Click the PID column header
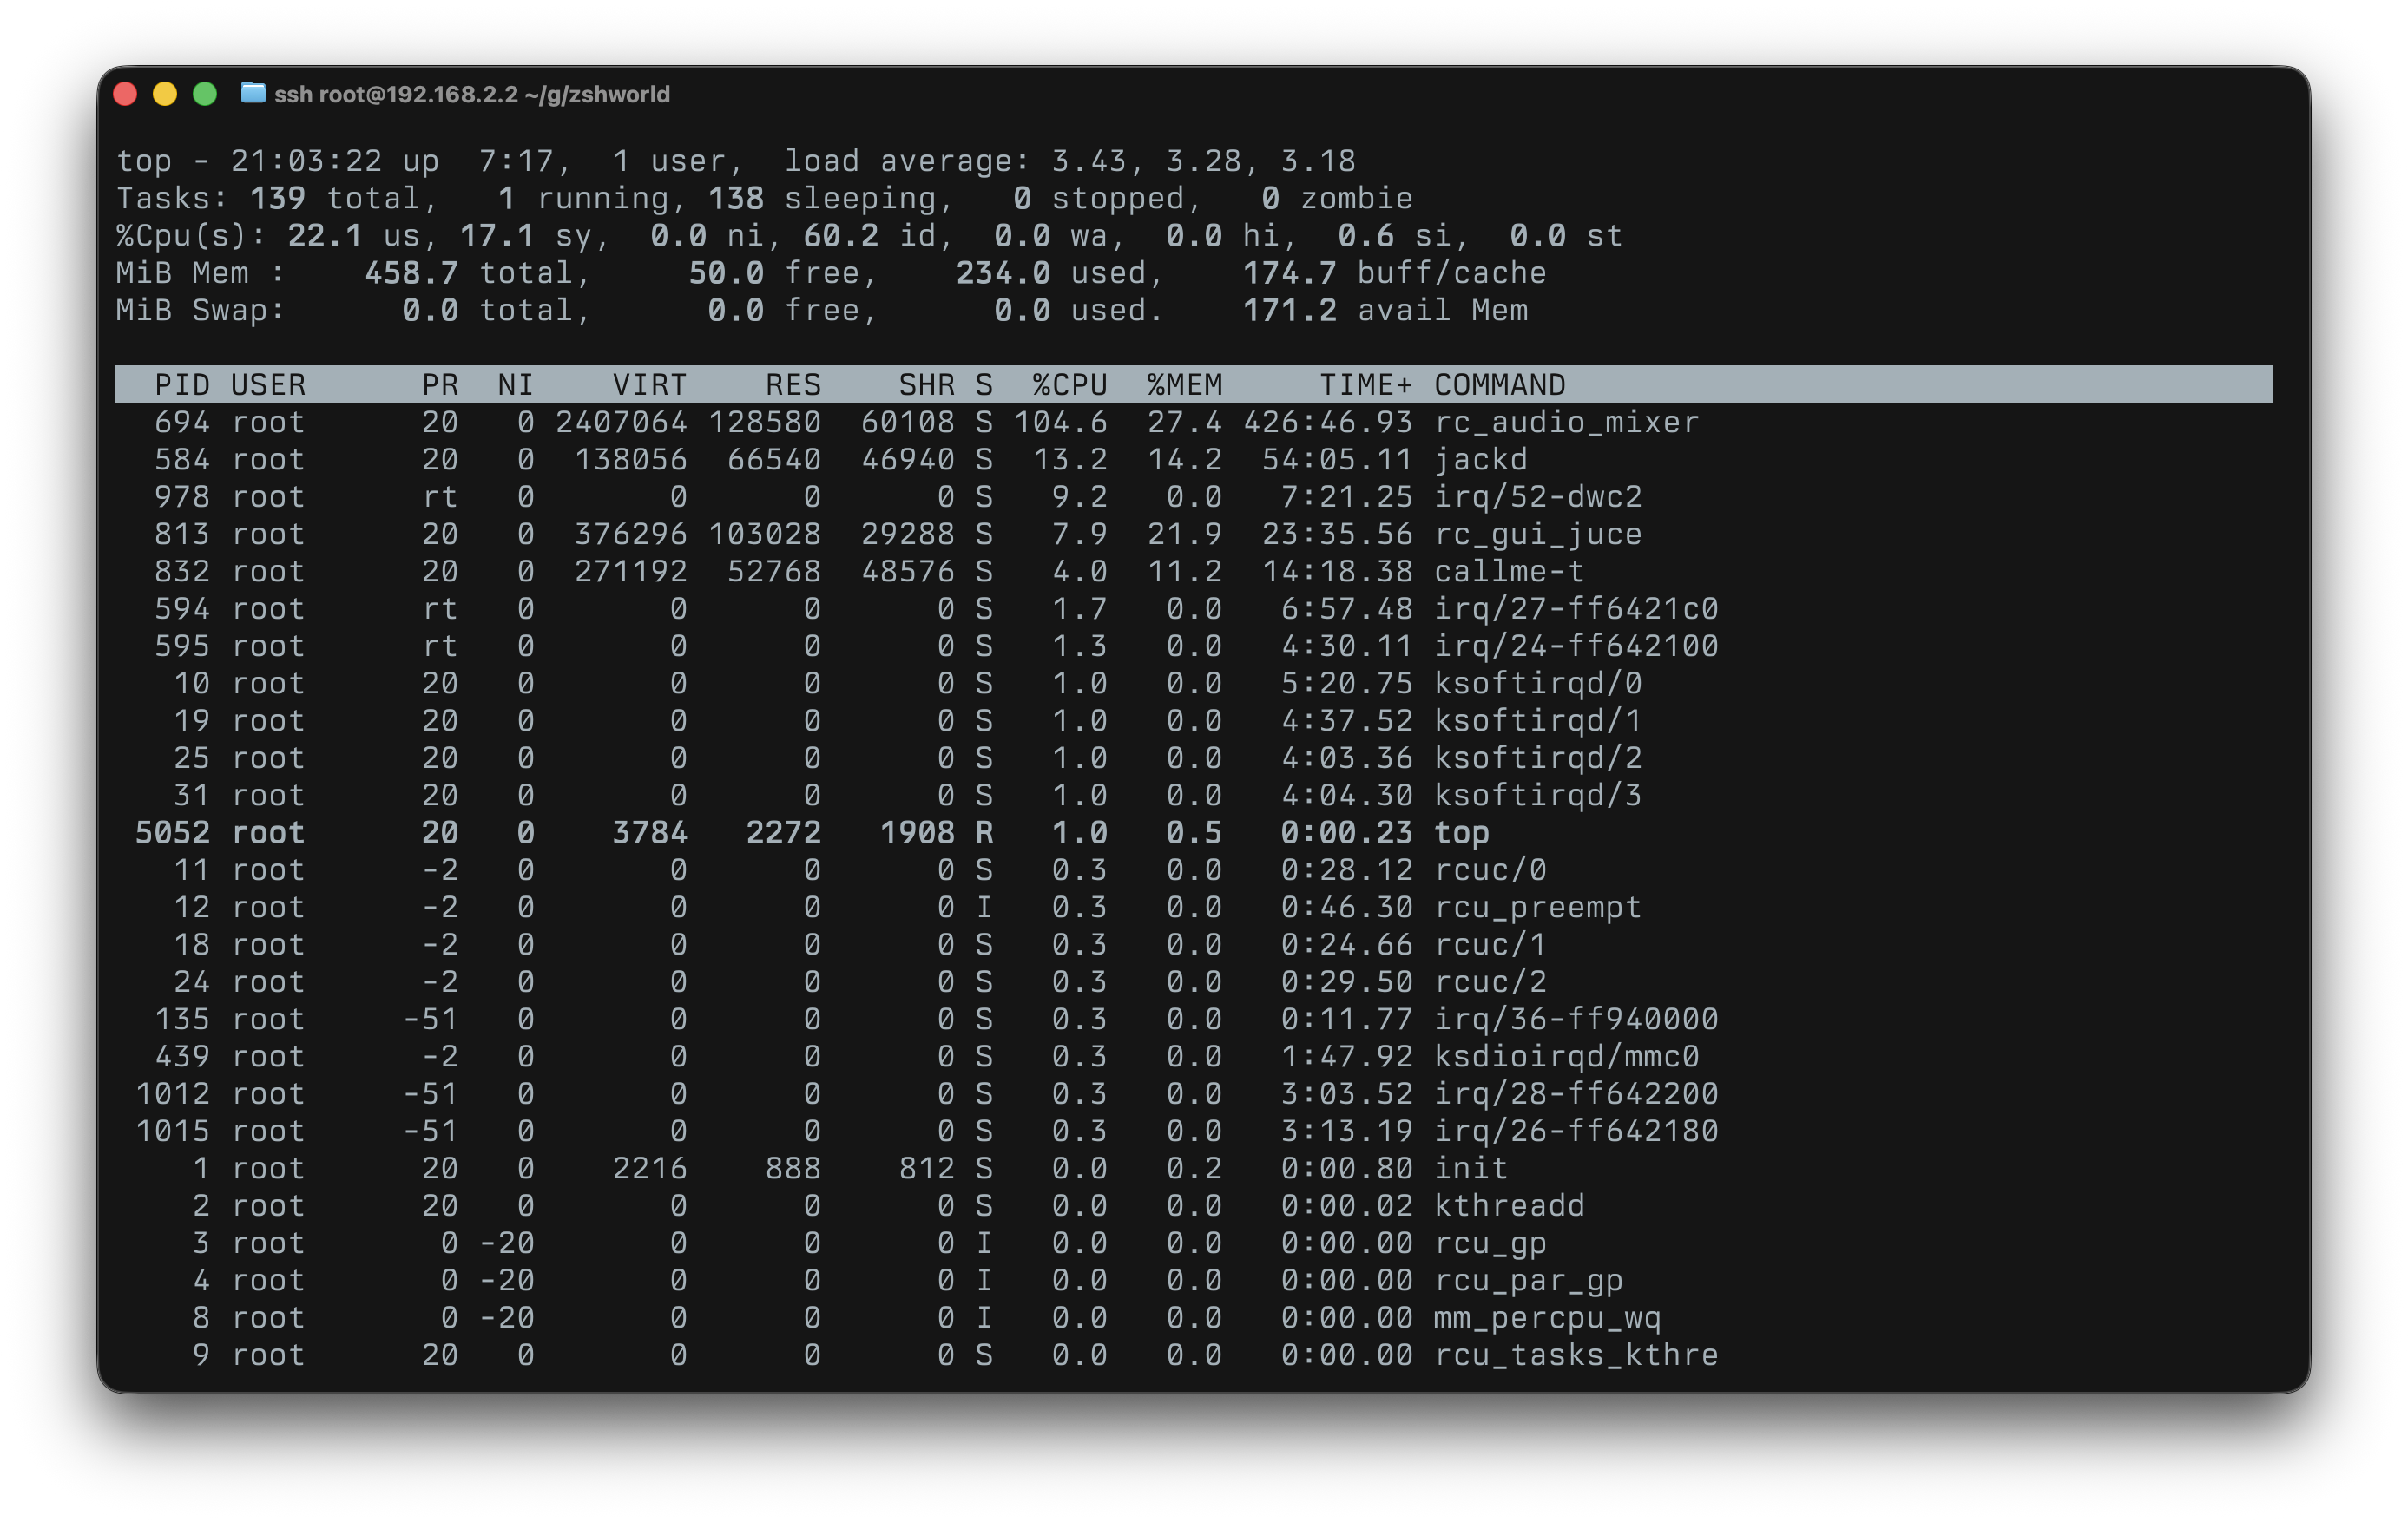 click(182, 384)
